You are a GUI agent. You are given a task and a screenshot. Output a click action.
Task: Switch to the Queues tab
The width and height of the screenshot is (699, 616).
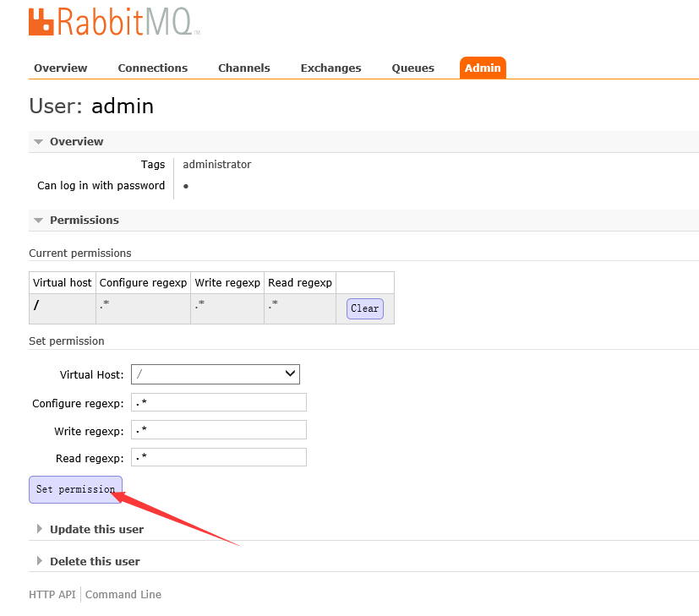pyautogui.click(x=412, y=68)
